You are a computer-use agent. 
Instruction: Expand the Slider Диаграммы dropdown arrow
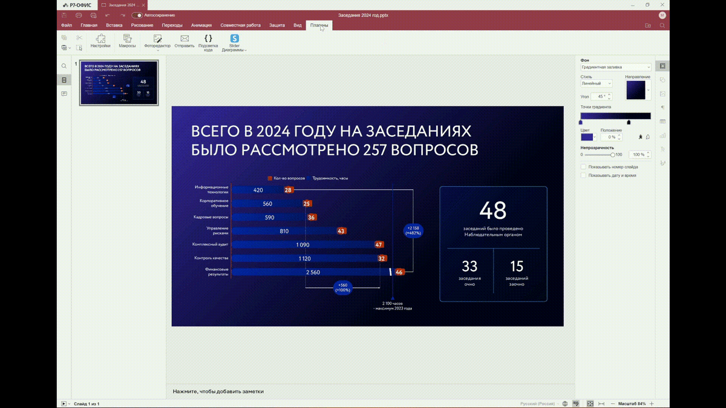click(246, 50)
